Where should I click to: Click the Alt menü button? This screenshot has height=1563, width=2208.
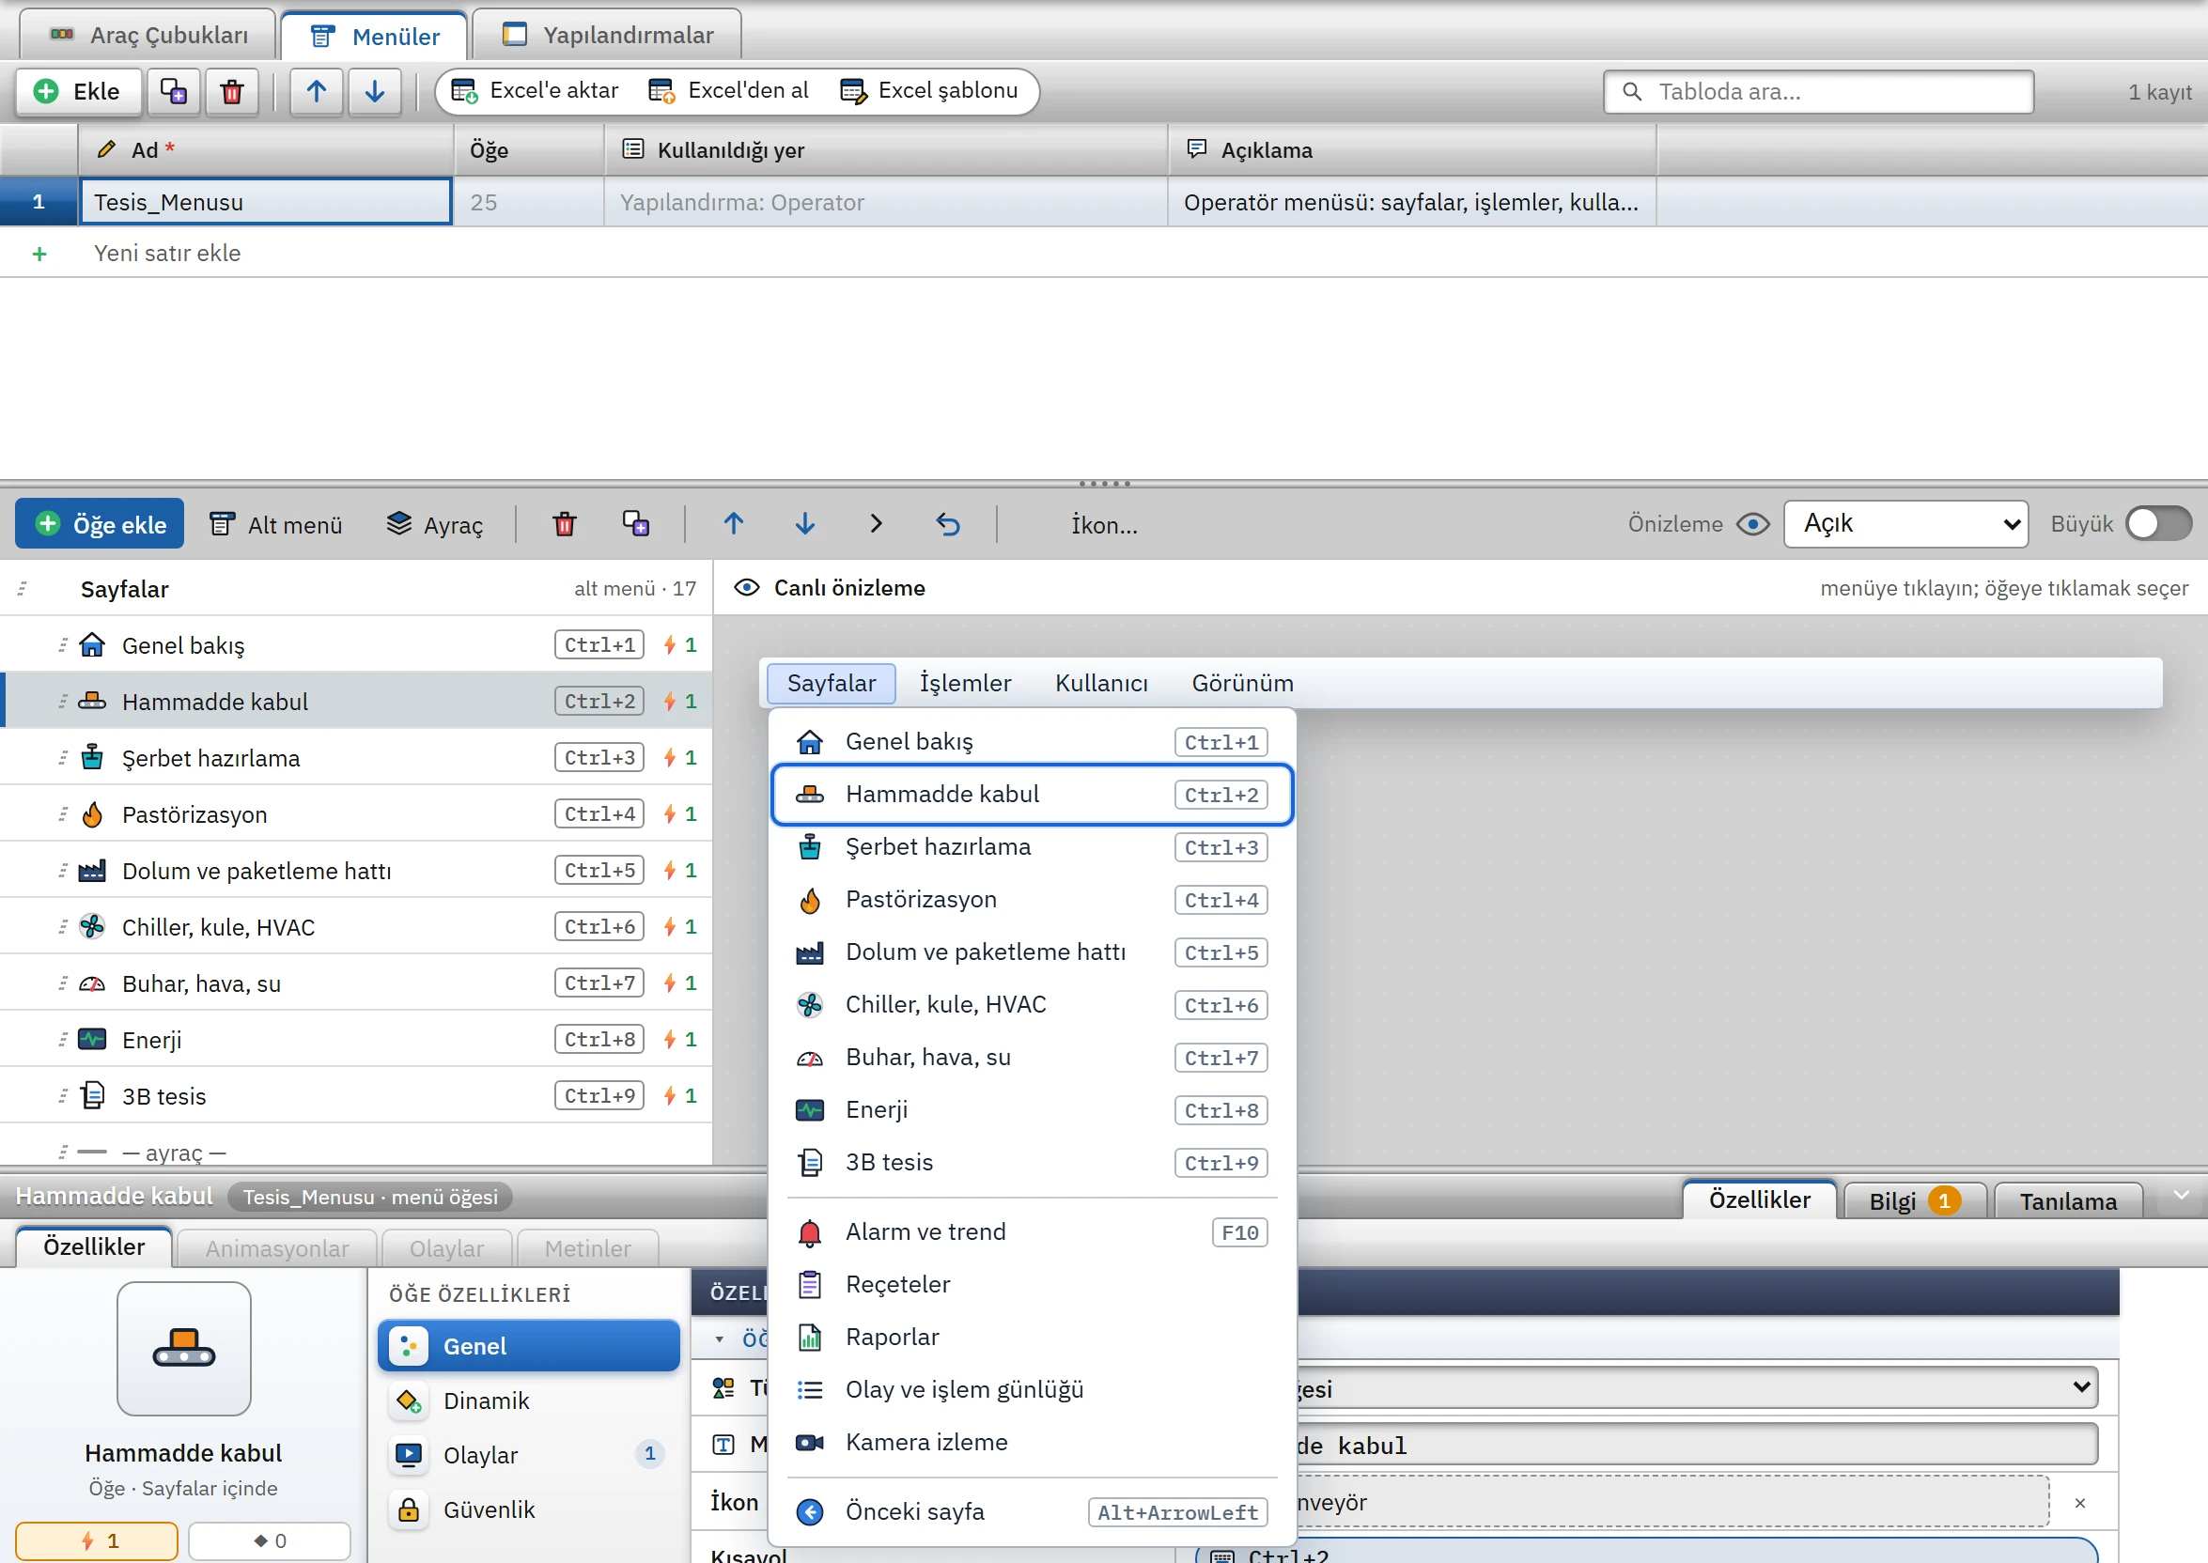click(x=276, y=524)
